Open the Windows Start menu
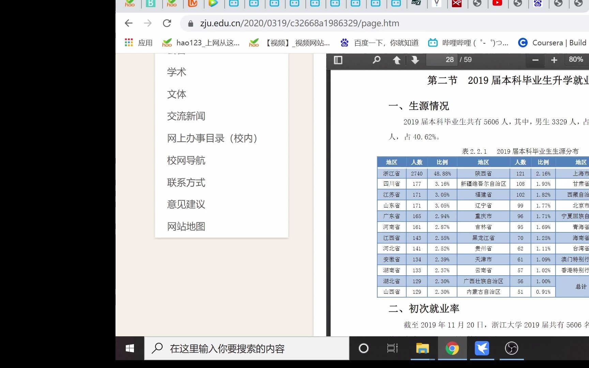This screenshot has width=589, height=368. (130, 348)
